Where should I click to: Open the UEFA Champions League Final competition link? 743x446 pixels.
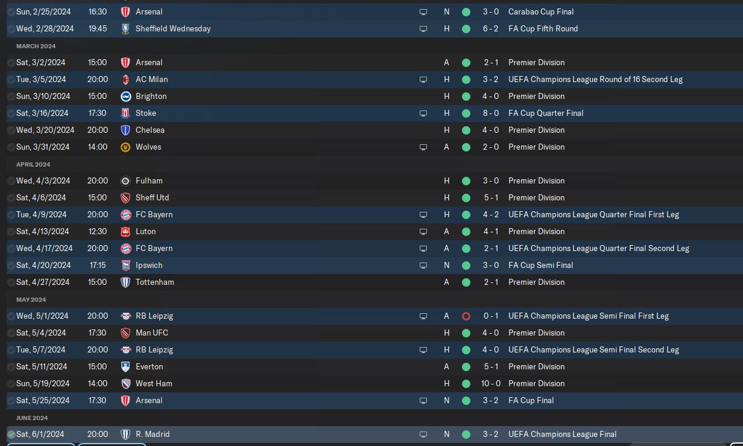(562, 434)
